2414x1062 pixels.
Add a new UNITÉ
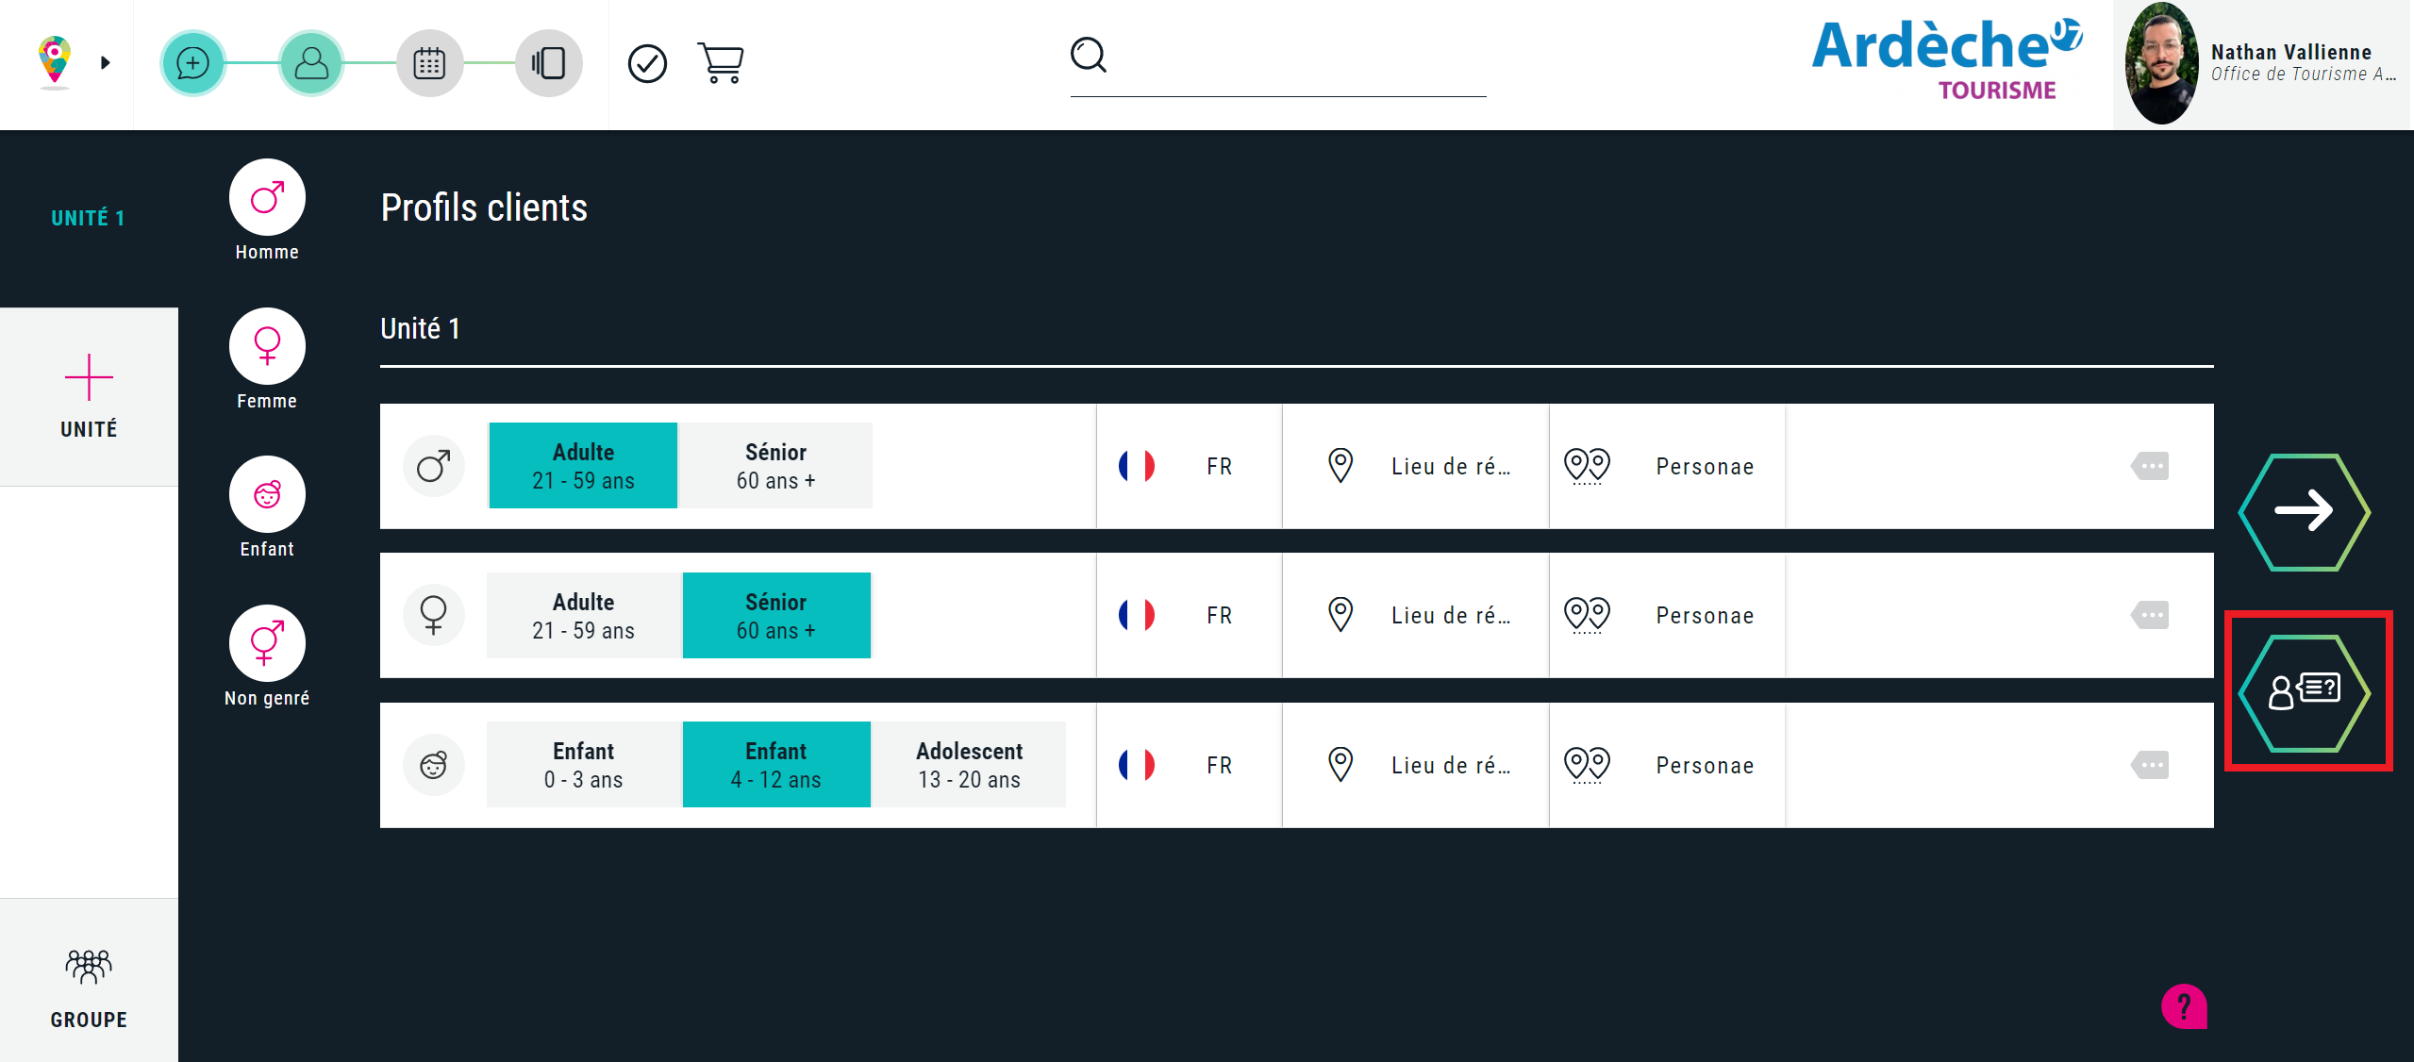(x=89, y=396)
